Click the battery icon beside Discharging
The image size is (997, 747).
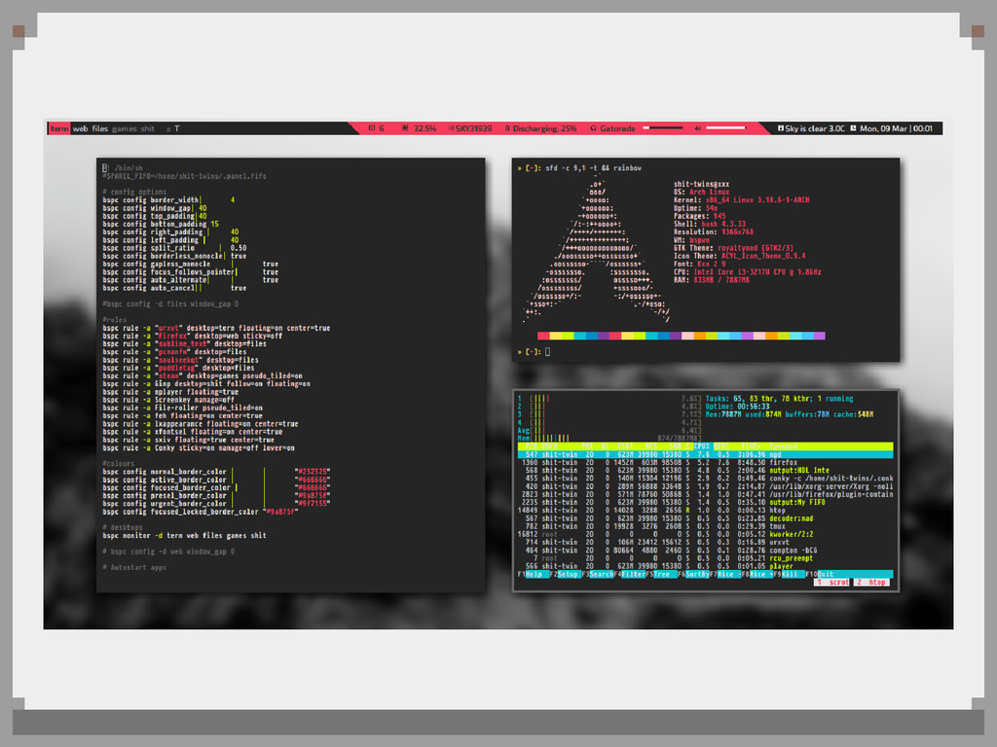tap(507, 128)
